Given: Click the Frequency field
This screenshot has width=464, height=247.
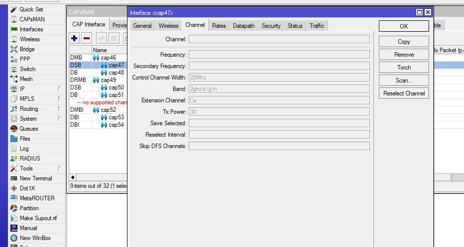Looking at the screenshot, I should point(279,54).
